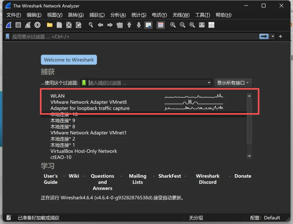Toggle packet list colorization
Image resolution: width=293 pixels, height=224 pixels.
[x=161, y=25]
